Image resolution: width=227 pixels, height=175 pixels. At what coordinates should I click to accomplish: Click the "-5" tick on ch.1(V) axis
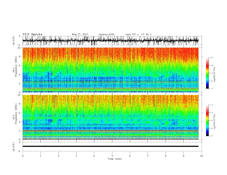coord(19,45)
